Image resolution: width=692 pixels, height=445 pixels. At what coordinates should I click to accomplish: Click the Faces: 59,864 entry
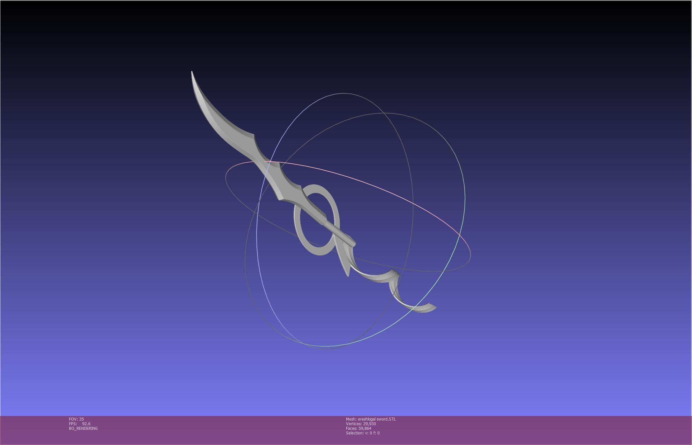(359, 428)
